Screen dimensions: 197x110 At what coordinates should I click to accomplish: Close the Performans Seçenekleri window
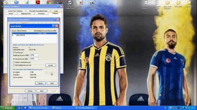tap(58, 20)
